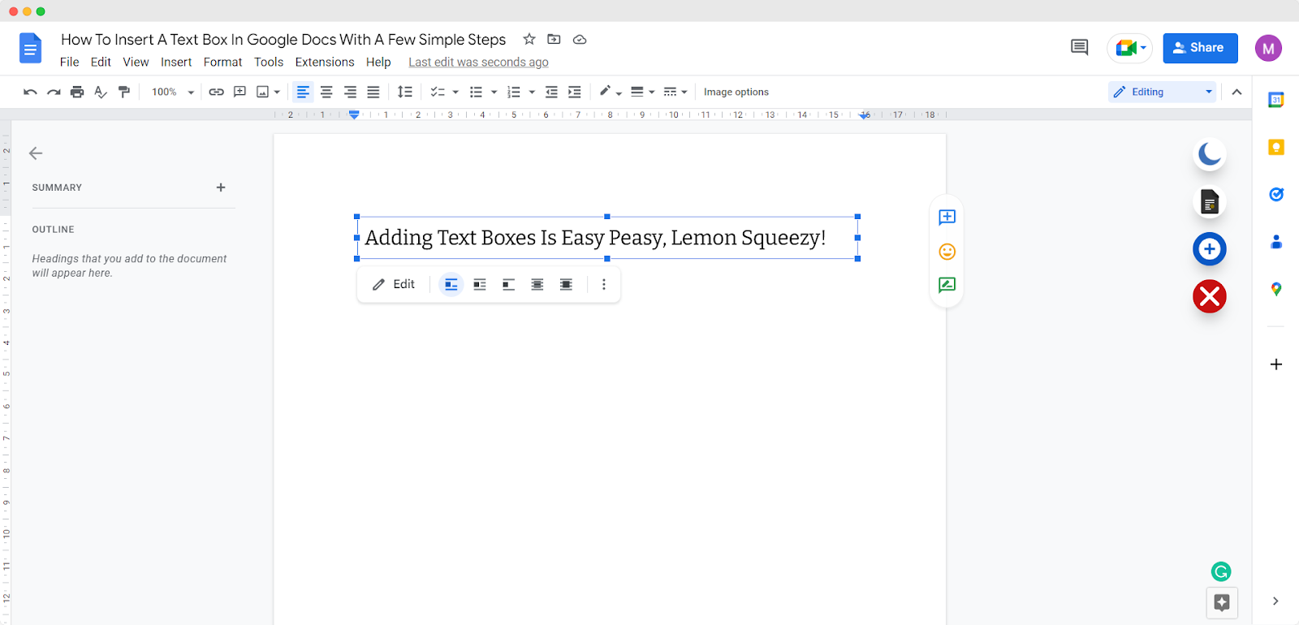1299x625 pixels.
Task: Open the Format menu
Action: [x=222, y=62]
